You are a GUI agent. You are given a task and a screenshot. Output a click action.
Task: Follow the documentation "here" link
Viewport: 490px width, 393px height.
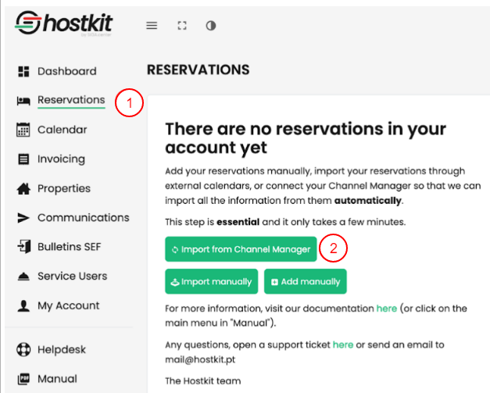386,309
